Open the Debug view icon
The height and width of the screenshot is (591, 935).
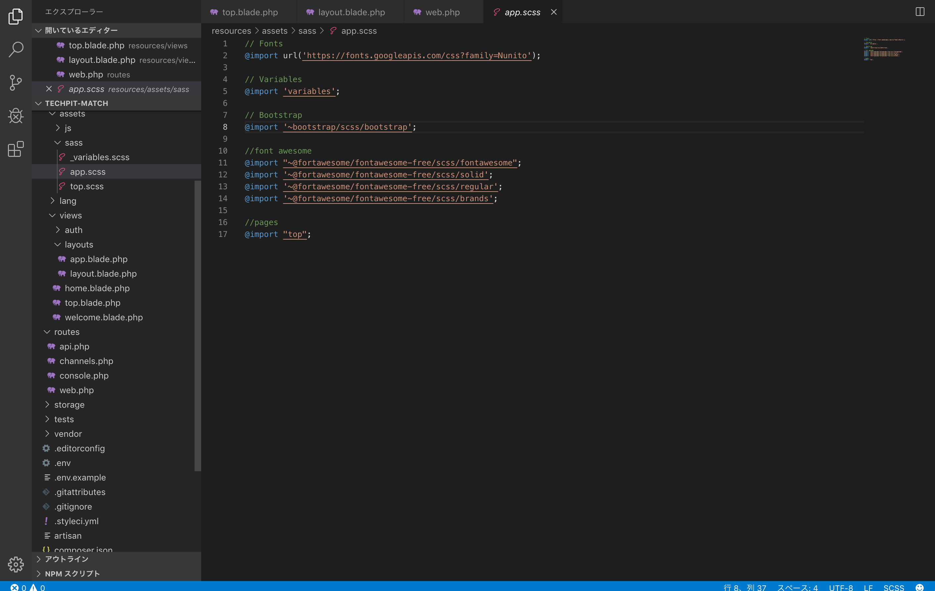point(16,116)
